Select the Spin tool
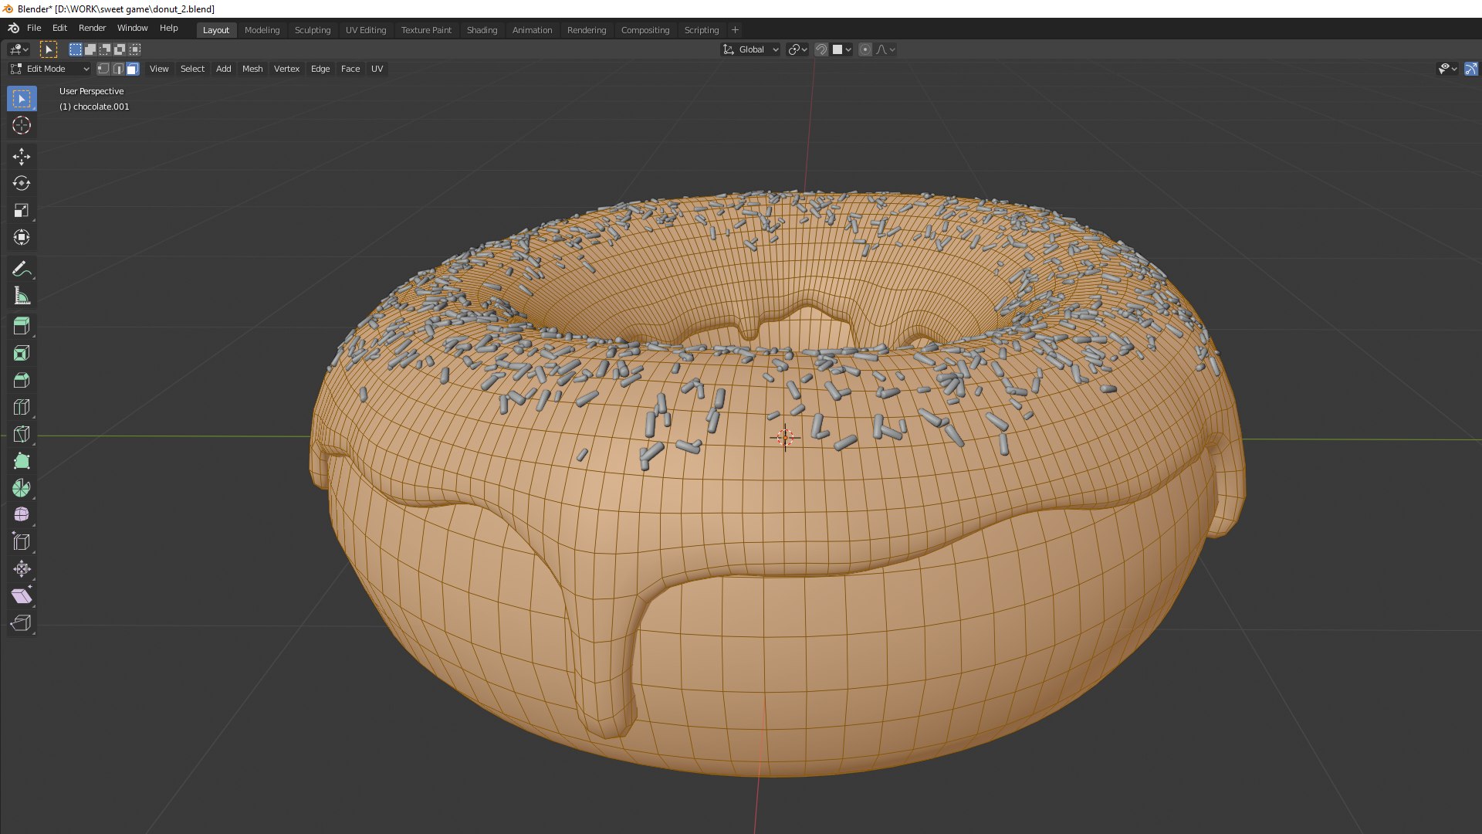Viewport: 1482px width, 834px height. tap(22, 488)
